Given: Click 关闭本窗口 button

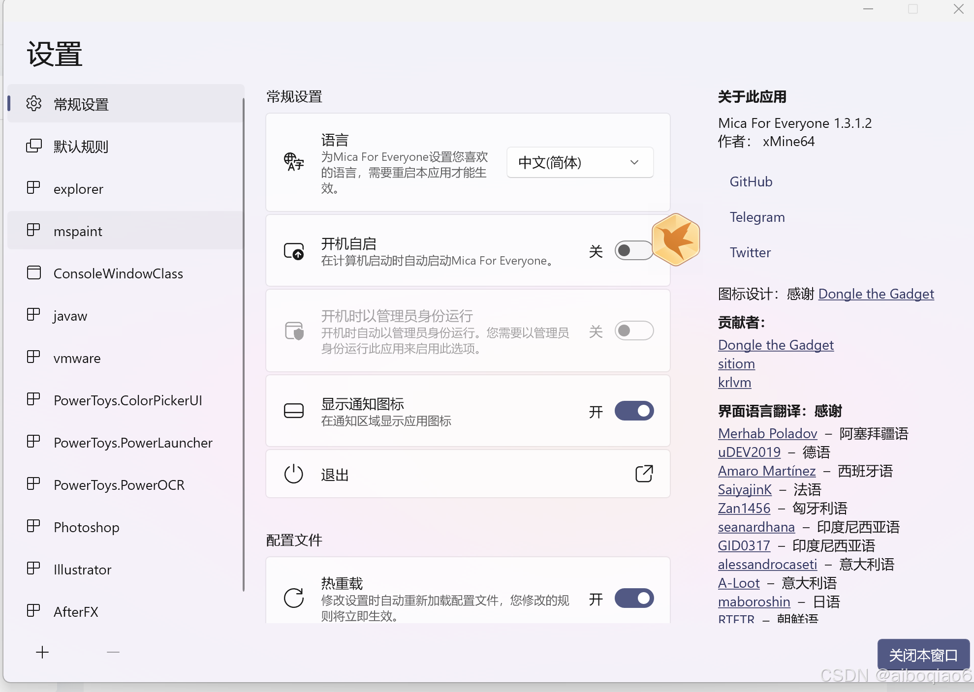Looking at the screenshot, I should click(923, 655).
